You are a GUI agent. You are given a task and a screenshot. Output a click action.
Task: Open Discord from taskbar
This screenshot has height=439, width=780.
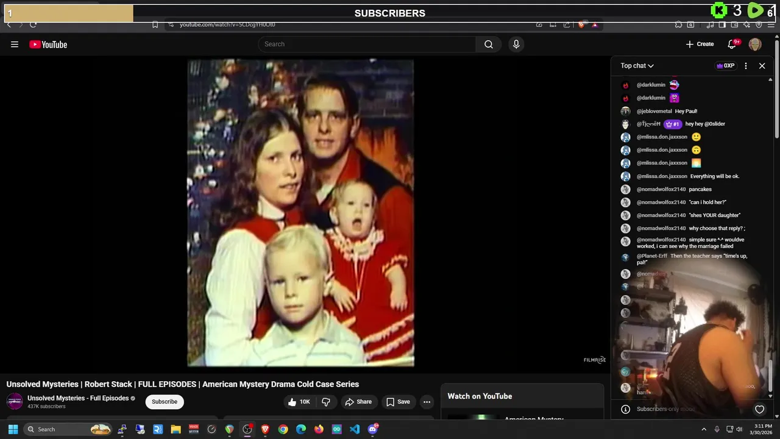tap(373, 429)
